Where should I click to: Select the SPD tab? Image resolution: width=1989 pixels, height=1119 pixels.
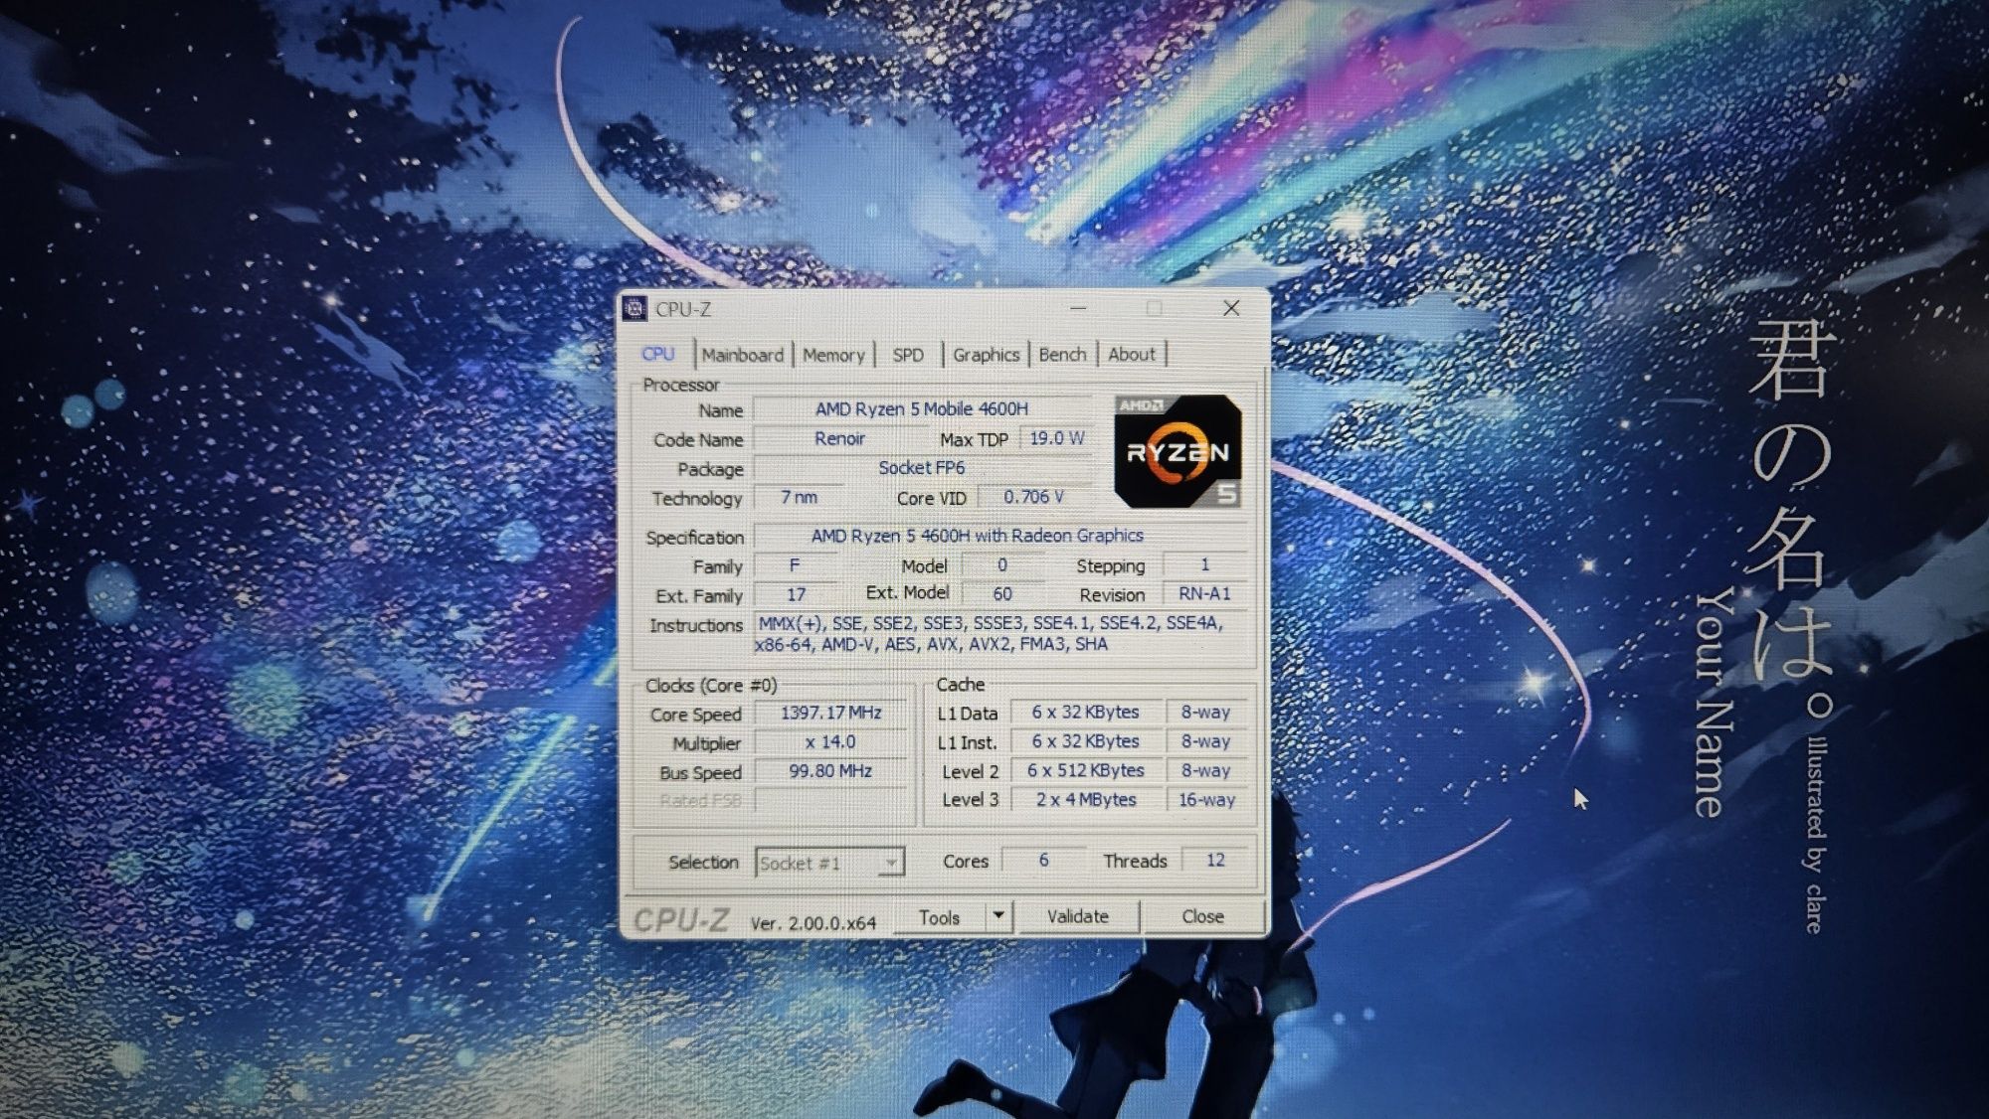908,355
